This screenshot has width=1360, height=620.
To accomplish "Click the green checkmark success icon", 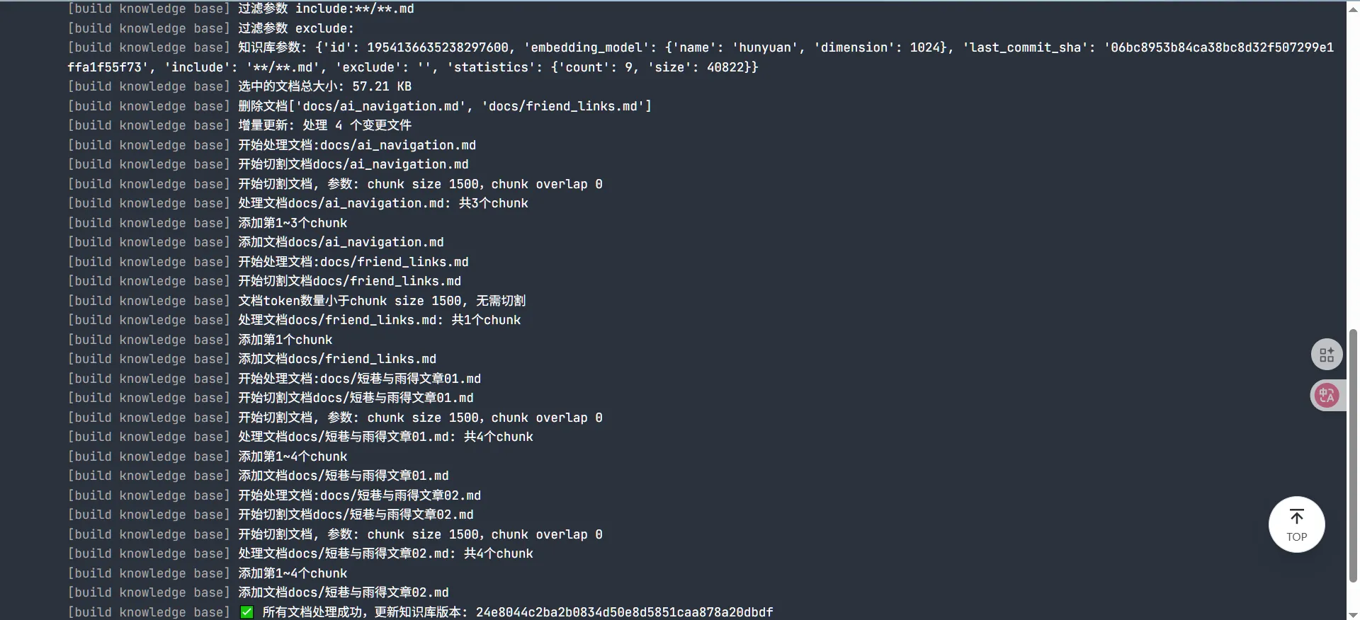I will point(246,612).
